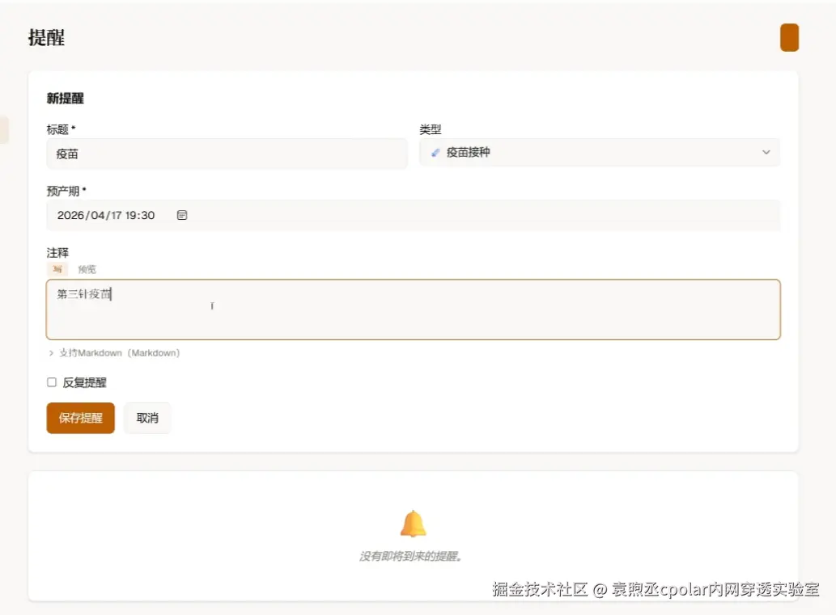The width and height of the screenshot is (836, 615).
Task: Click the text 没有即将到来的提醒。
Action: pos(411,557)
